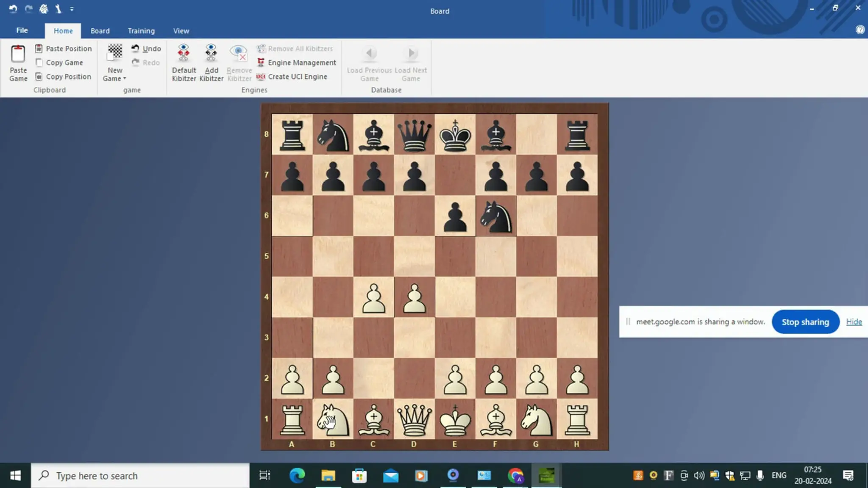
Task: Open the File menu
Action: click(22, 30)
